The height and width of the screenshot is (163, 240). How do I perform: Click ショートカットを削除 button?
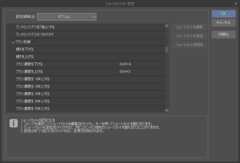(189, 45)
